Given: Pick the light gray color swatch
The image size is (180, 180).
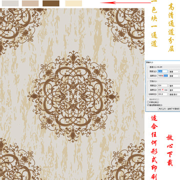Looking at the screenshot, I should (x=10, y=3).
